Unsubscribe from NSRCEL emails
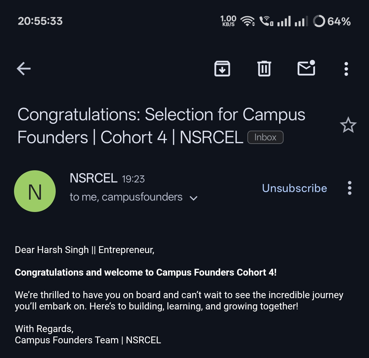The height and width of the screenshot is (358, 369). [294, 188]
